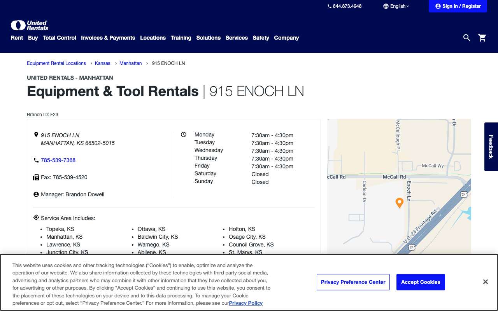Close the cookie banner with X
The width and height of the screenshot is (498, 311).
click(x=486, y=282)
